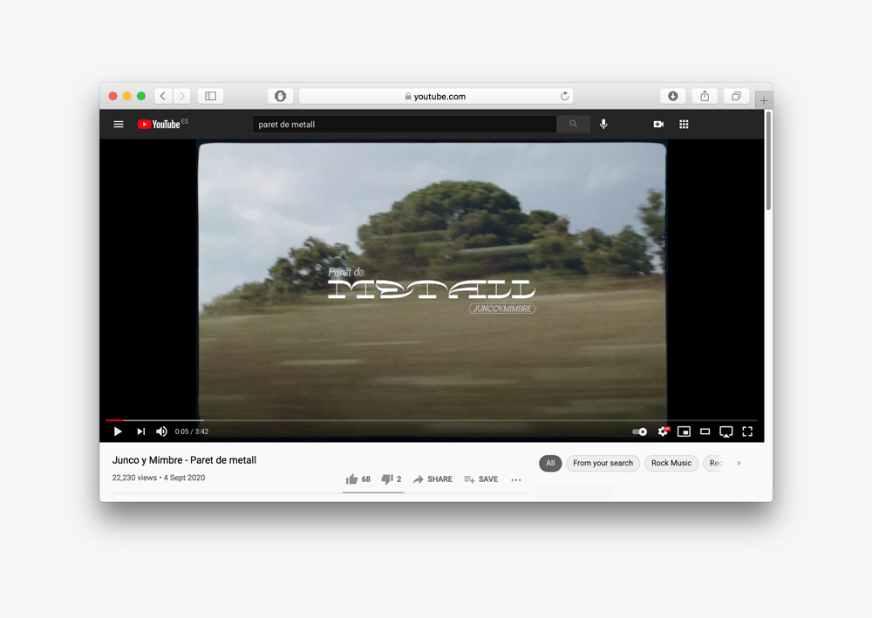Go forward in Safari
This screenshot has width=872, height=618.
(182, 96)
